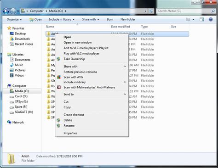
Task: Click the refresh button in the address bar
Action: 151,11
